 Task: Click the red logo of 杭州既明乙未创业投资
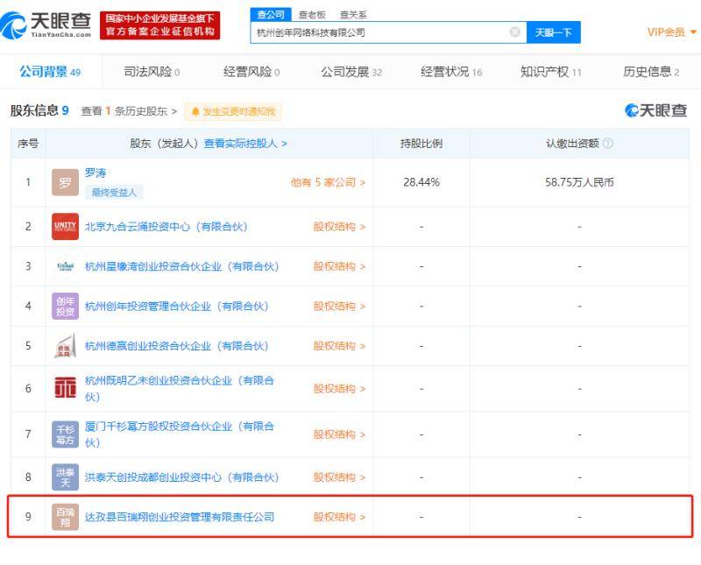[x=65, y=388]
